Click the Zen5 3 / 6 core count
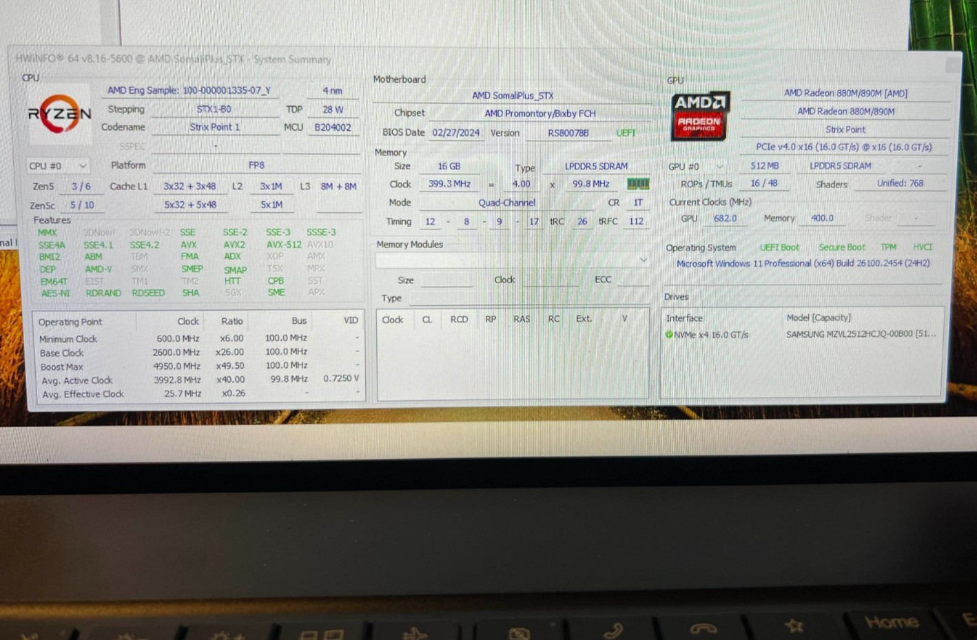This screenshot has width=977, height=640. pos(81,187)
